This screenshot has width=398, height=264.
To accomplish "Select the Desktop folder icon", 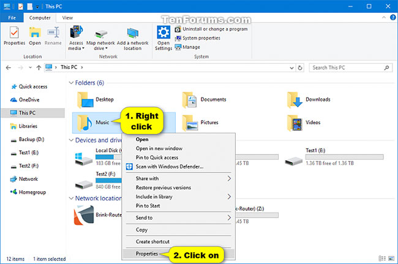I will point(85,100).
